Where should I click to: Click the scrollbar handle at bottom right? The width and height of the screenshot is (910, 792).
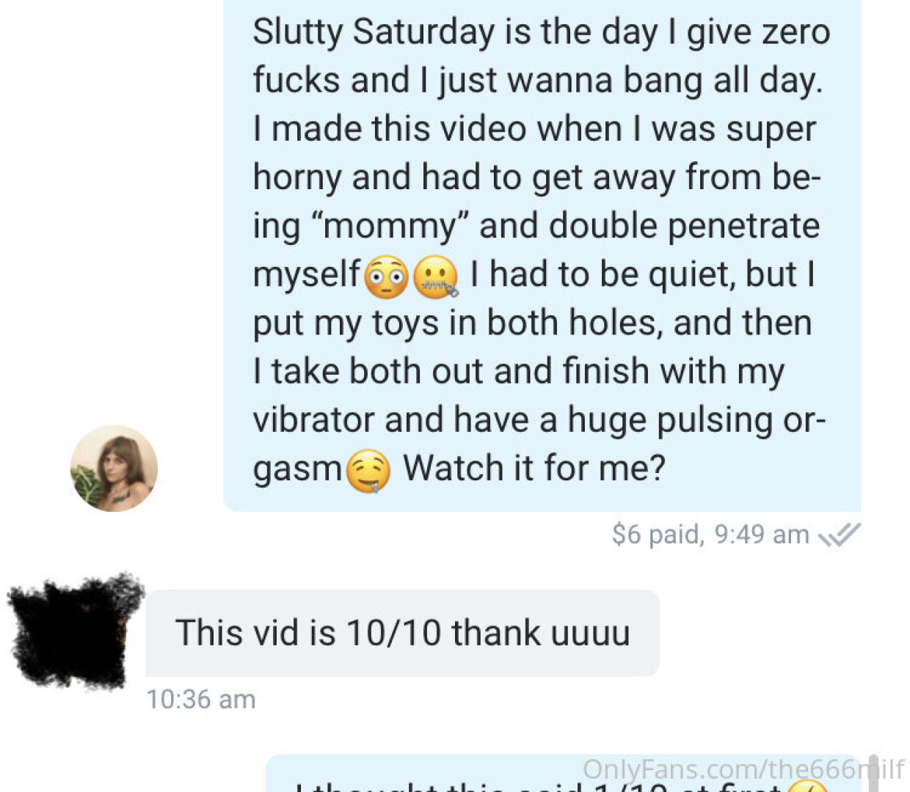tap(873, 774)
